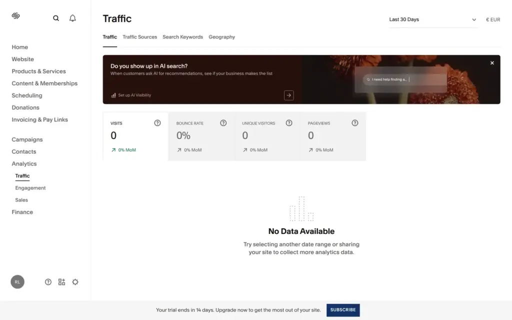The image size is (512, 320).
Task: Select Sales under Analytics
Action: (21, 200)
